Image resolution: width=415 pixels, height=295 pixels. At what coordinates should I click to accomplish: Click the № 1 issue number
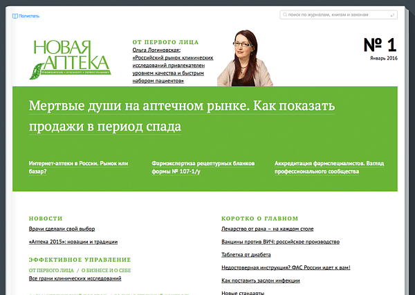point(380,45)
